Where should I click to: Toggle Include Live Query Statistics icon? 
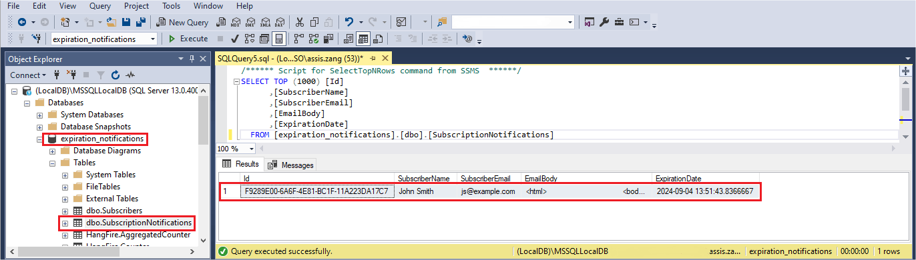(x=313, y=39)
